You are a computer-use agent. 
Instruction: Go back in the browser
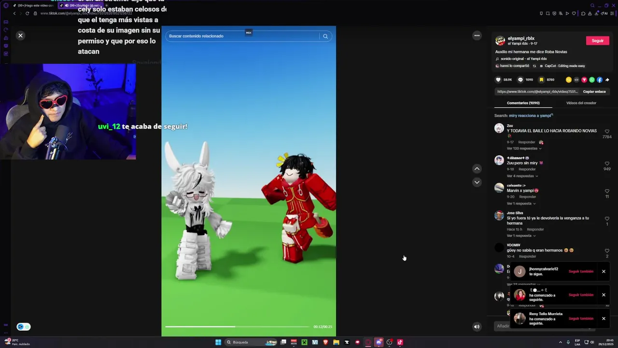(x=14, y=13)
